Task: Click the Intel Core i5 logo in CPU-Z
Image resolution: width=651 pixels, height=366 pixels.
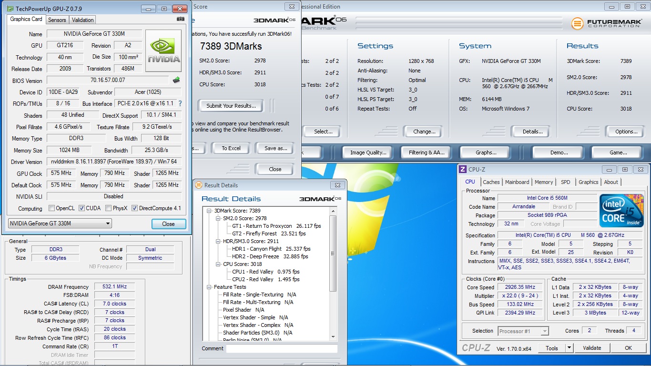Action: pyautogui.click(x=621, y=211)
